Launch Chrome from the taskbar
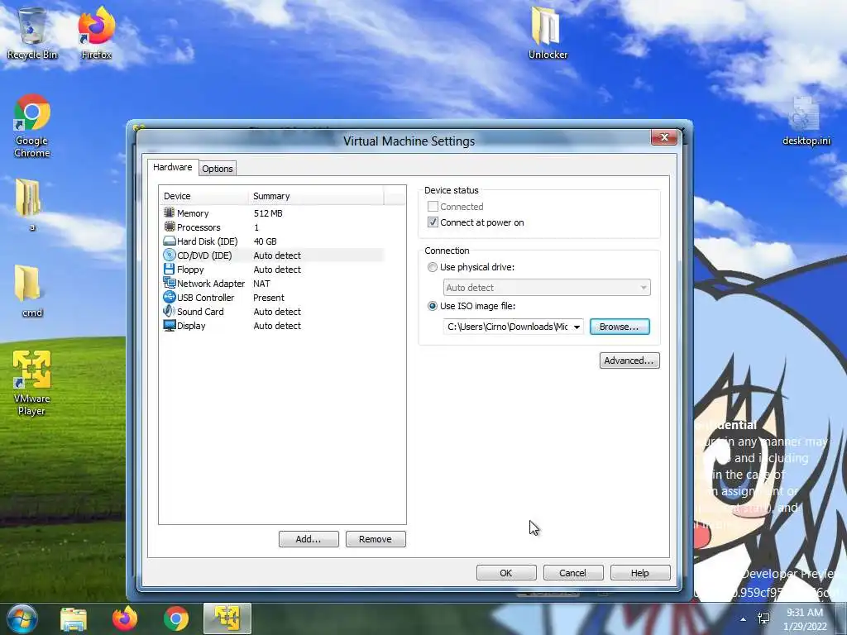This screenshot has height=635, width=847. coord(176,619)
